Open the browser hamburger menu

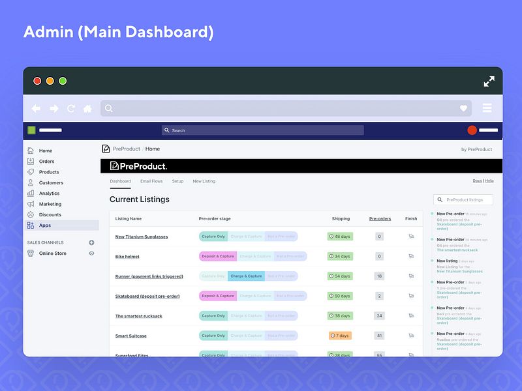pyautogui.click(x=487, y=108)
